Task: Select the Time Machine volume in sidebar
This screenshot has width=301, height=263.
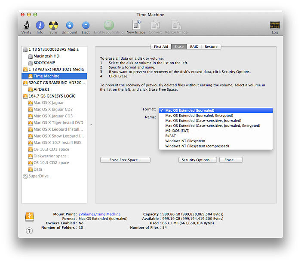Action: point(54,76)
